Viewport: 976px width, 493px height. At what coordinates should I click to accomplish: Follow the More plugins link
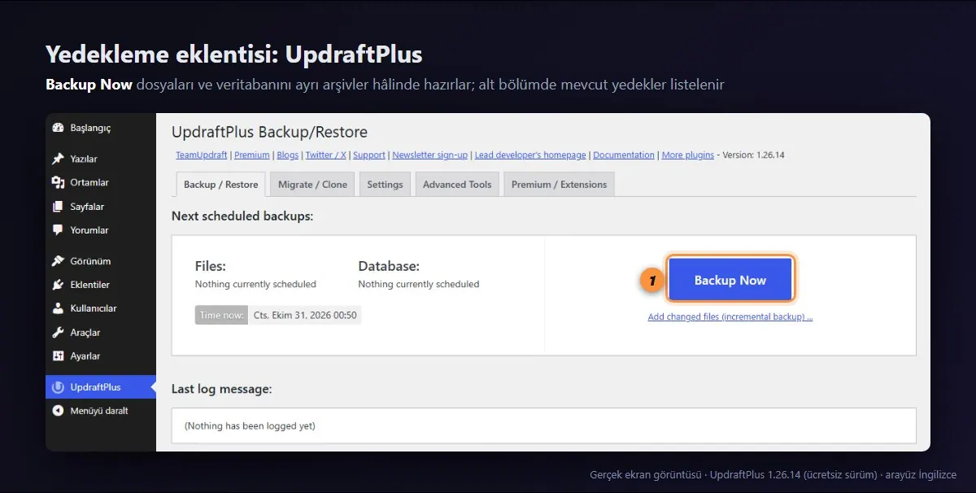click(688, 155)
